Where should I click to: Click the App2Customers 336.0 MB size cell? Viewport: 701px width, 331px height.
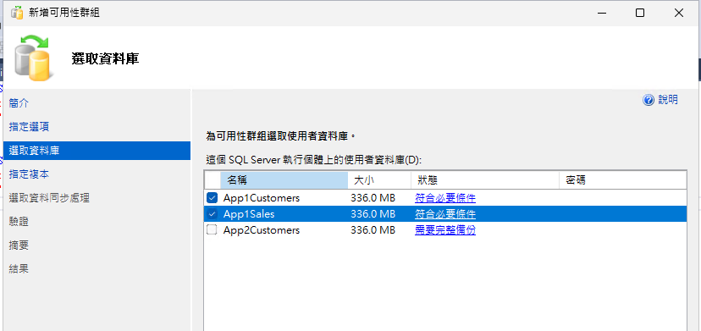[373, 230]
